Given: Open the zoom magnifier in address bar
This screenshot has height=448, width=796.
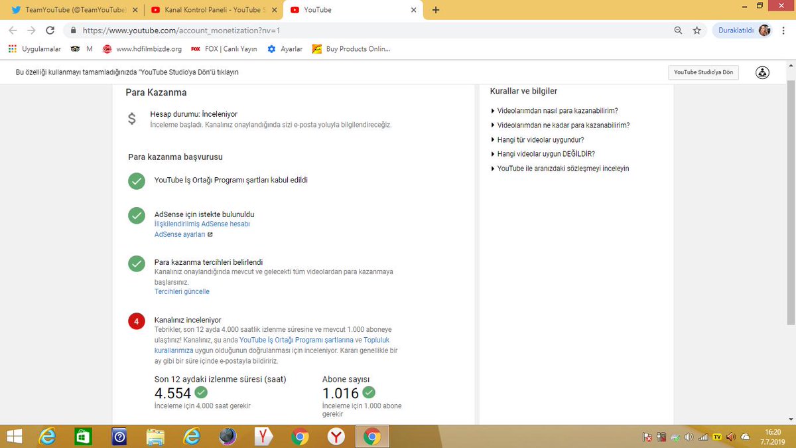Looking at the screenshot, I should coord(678,31).
